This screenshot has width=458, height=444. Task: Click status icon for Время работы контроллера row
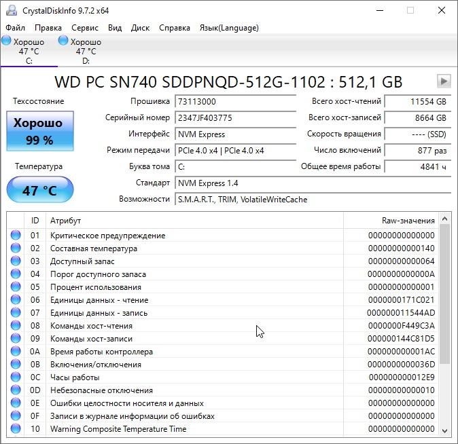[x=16, y=351]
